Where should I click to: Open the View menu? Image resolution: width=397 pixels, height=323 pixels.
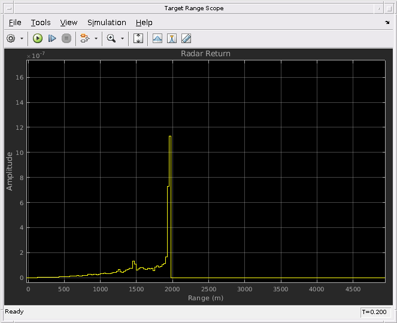click(x=69, y=23)
